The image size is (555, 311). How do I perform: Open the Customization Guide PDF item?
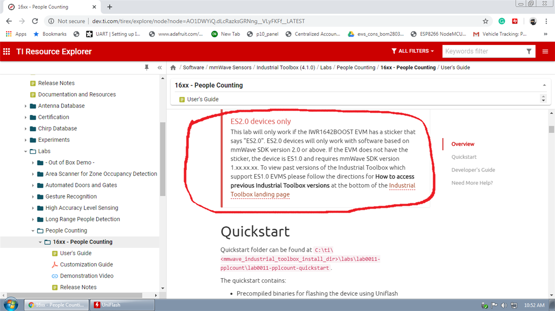coord(86,265)
